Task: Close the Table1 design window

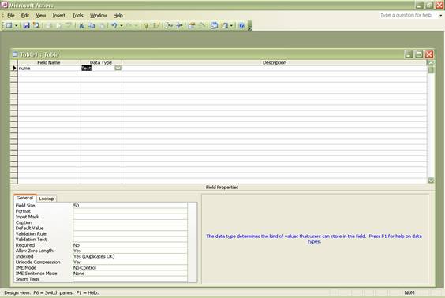Action: 429,54
